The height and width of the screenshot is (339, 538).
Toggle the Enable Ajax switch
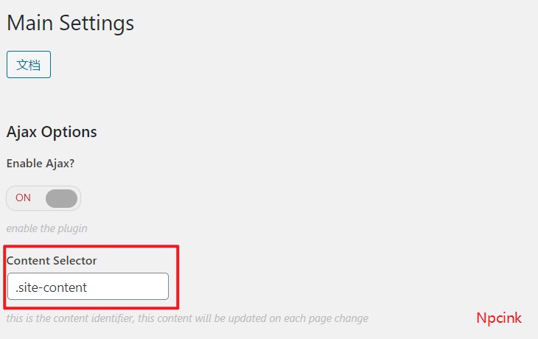[43, 198]
